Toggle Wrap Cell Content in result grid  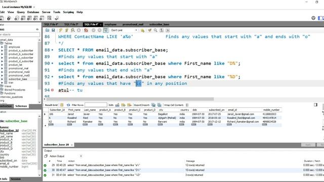(x=187, y=105)
